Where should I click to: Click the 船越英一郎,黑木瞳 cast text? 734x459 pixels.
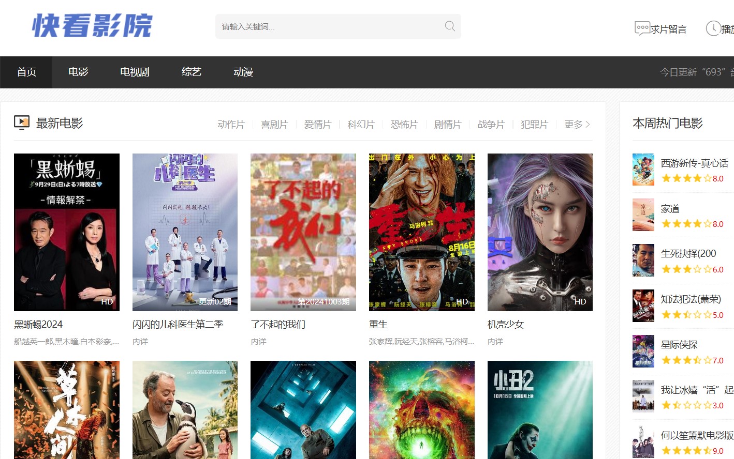pyautogui.click(x=67, y=342)
